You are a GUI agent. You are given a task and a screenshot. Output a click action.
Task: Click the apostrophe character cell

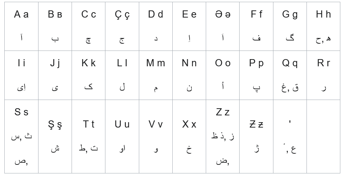pos(290,137)
